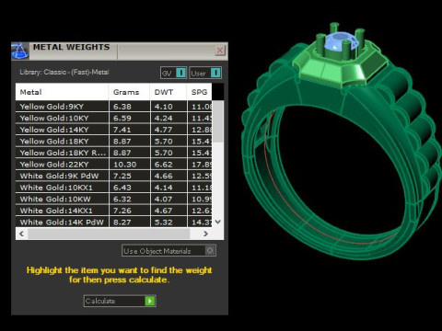The width and height of the screenshot is (442, 331).
Task: Select the White Gold:14K PdW row
Action: pyautogui.click(x=113, y=222)
